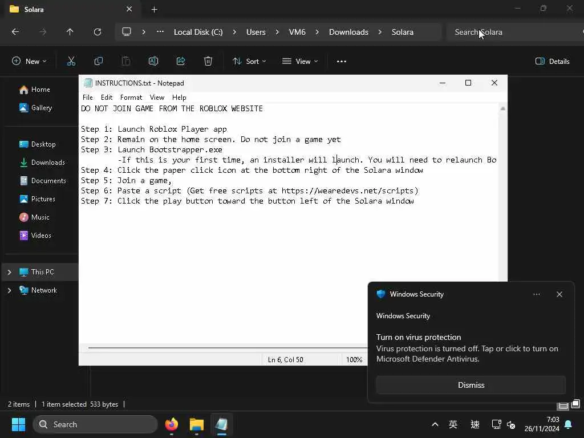Image resolution: width=584 pixels, height=438 pixels.
Task: Click in the Search Solara field
Action: [x=514, y=32]
